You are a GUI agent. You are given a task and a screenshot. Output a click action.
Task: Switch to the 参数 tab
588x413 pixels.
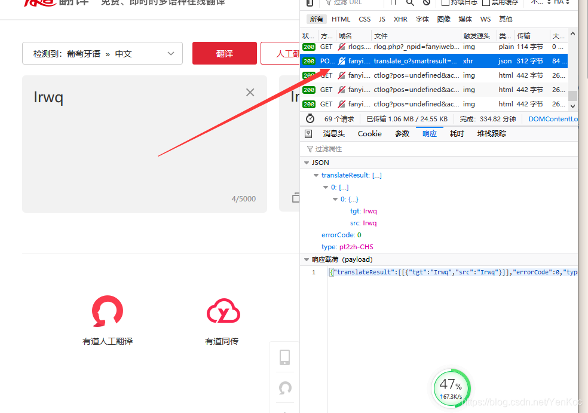point(402,133)
